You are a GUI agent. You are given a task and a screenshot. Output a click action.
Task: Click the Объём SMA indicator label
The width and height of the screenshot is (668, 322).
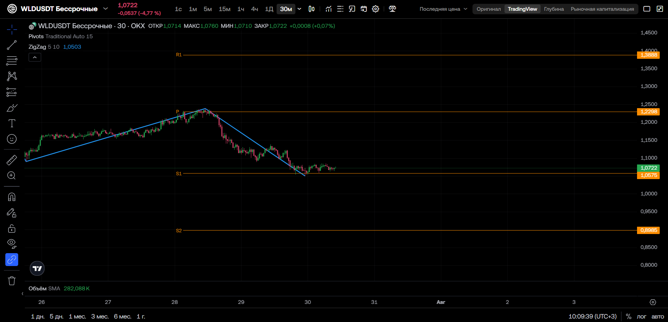[x=44, y=289]
